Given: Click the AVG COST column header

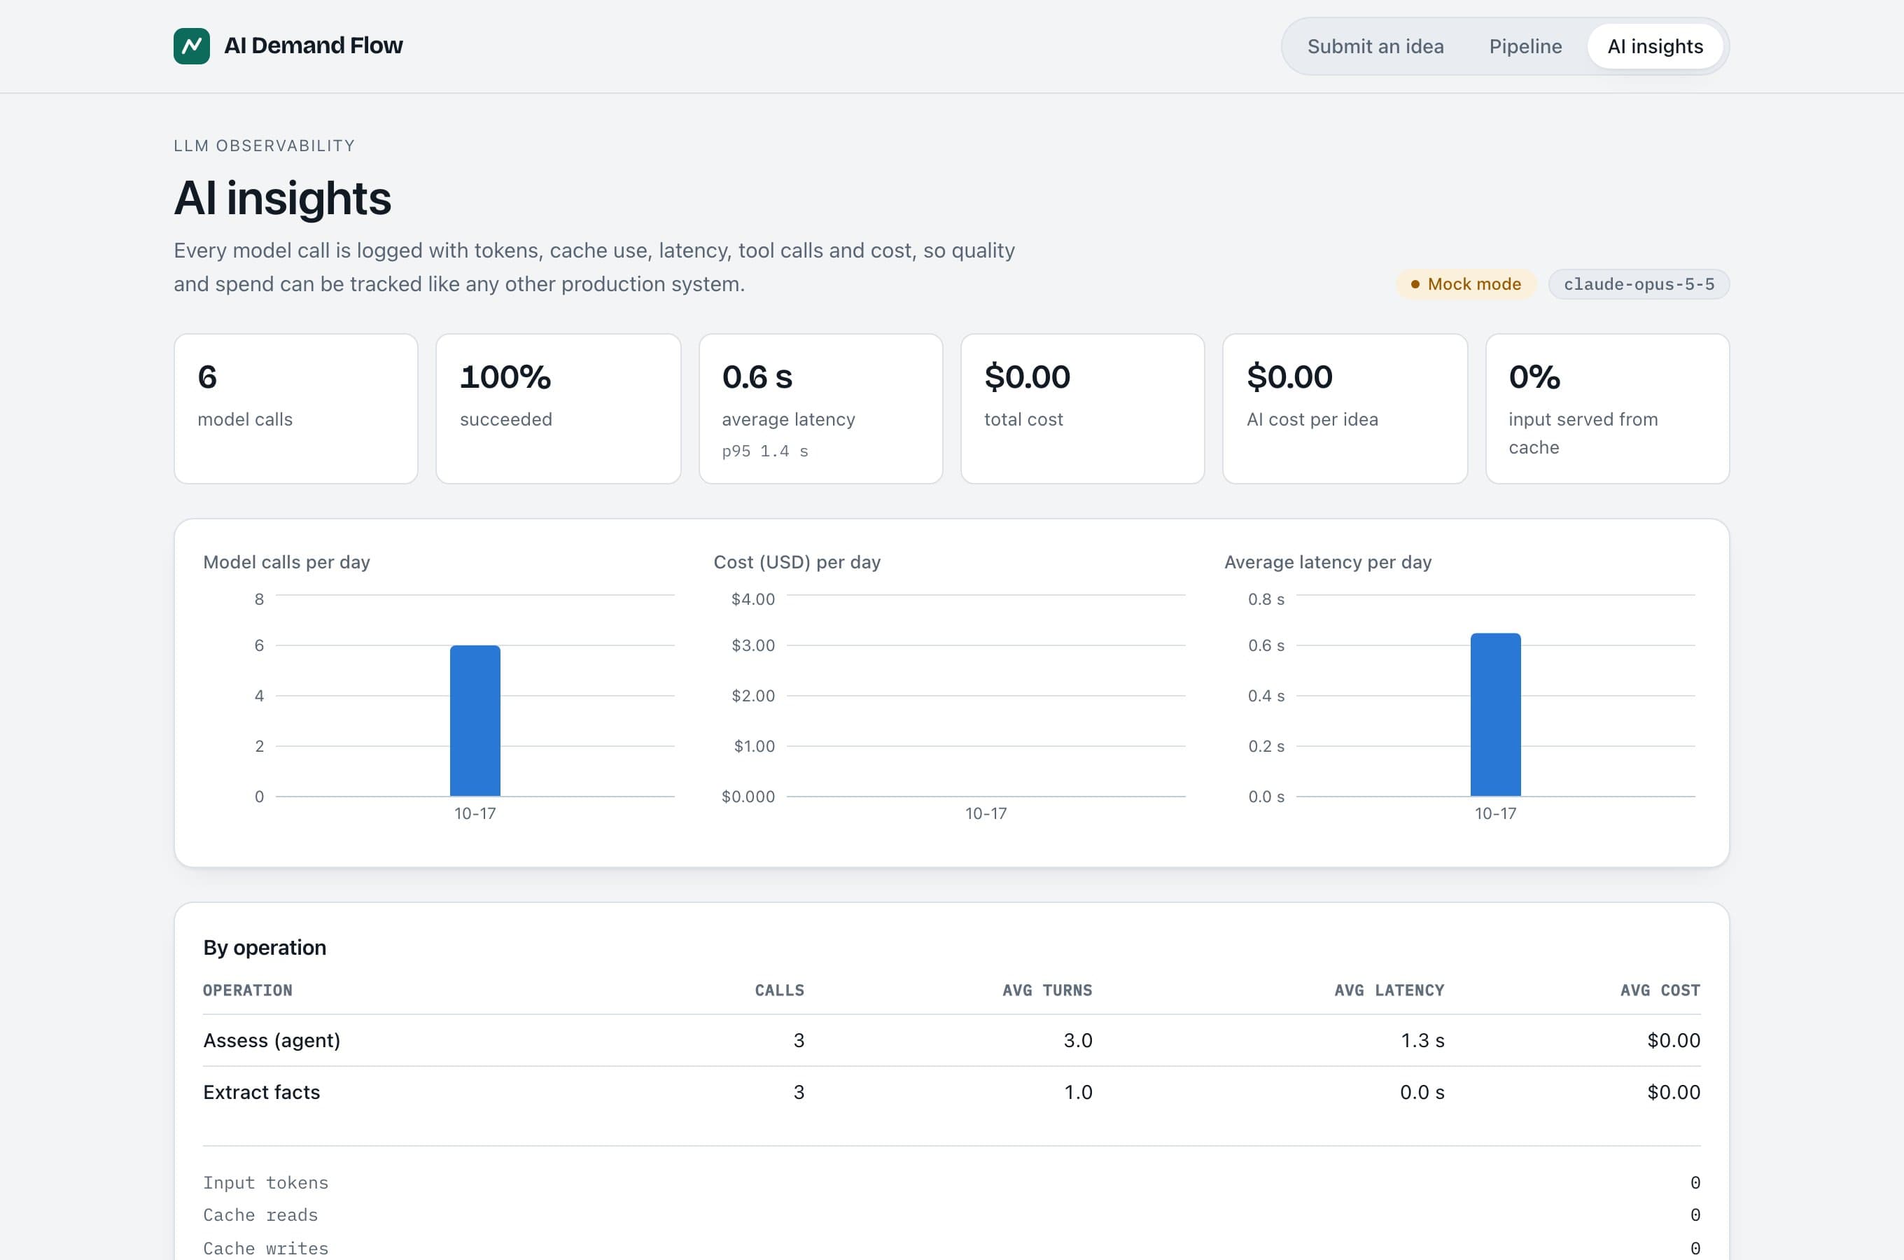Looking at the screenshot, I should [1660, 990].
